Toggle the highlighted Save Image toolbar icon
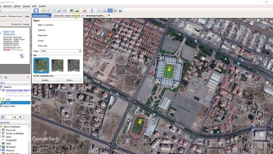This screenshot has width=273, height=154. point(110,10)
